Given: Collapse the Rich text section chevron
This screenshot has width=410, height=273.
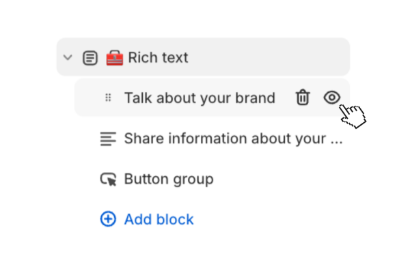Looking at the screenshot, I should coord(68,57).
